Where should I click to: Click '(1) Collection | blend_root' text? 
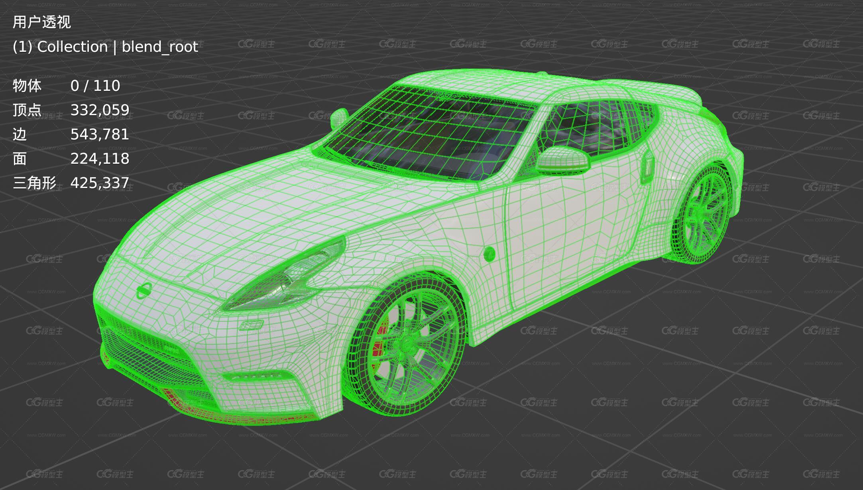[105, 47]
